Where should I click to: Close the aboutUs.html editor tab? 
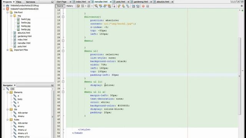[x=173, y=2]
